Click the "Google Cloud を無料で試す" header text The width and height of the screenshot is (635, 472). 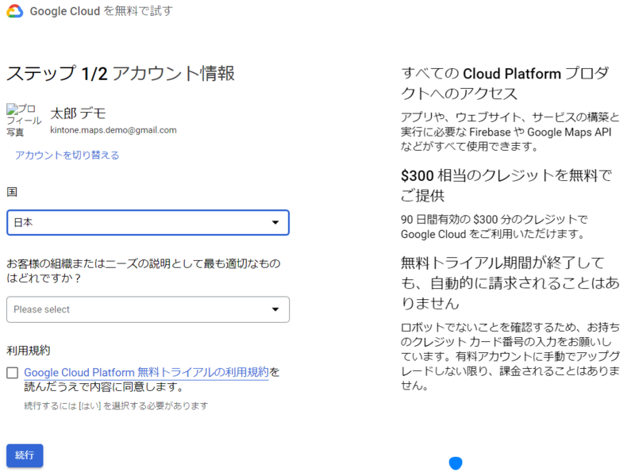pos(100,12)
